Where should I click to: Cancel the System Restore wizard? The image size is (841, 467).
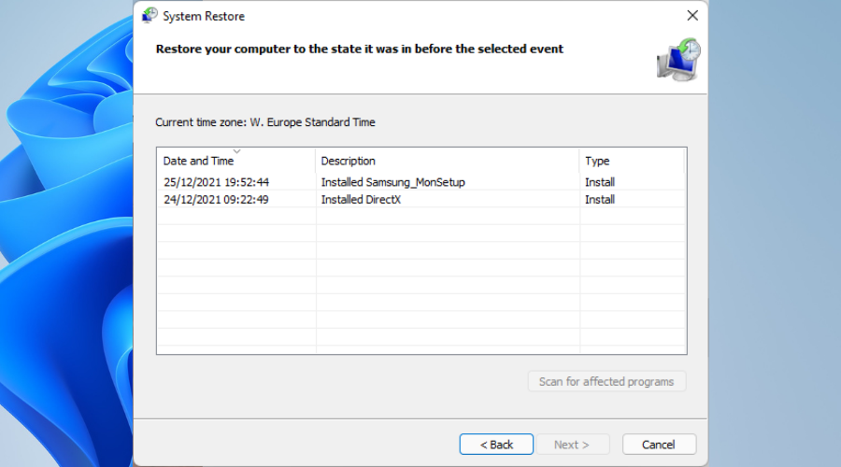660,445
